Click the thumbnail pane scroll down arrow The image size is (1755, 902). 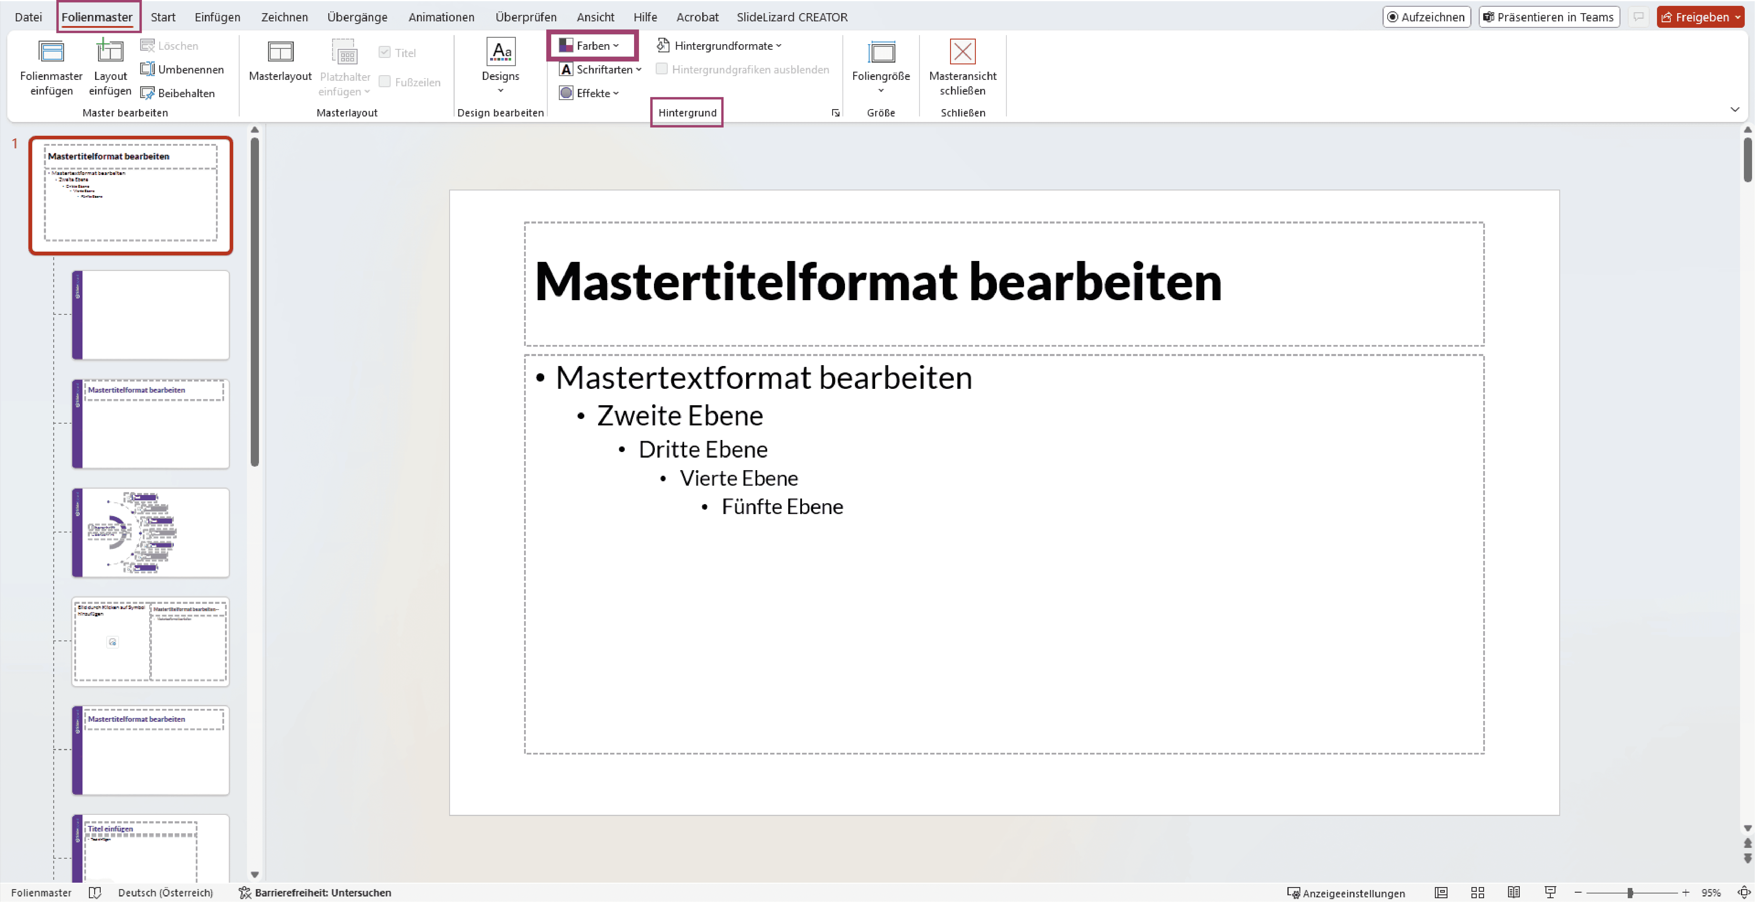point(255,875)
